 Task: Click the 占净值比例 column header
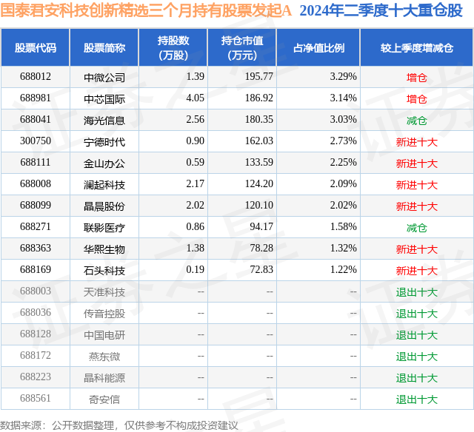pyautogui.click(x=318, y=47)
